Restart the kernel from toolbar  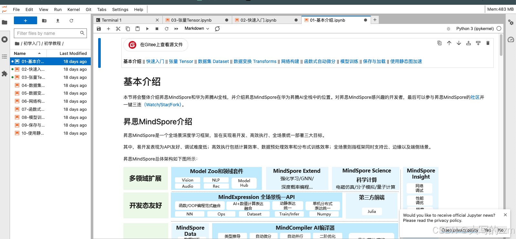click(167, 29)
